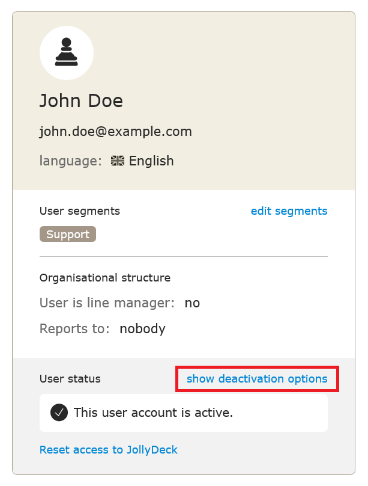
Task: Click the UK flag icon
Action: [x=118, y=161]
